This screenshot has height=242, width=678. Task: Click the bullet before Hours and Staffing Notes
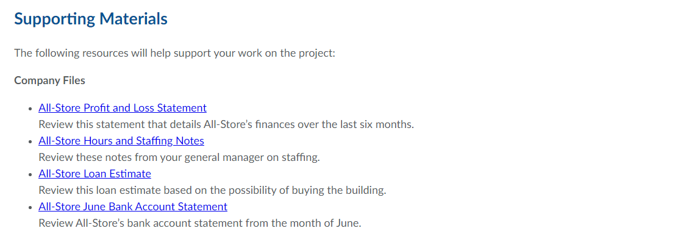point(30,142)
